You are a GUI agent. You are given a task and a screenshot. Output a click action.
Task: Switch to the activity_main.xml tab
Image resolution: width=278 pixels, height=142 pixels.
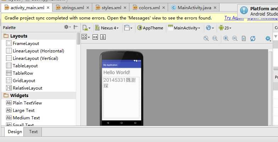(x=28, y=8)
